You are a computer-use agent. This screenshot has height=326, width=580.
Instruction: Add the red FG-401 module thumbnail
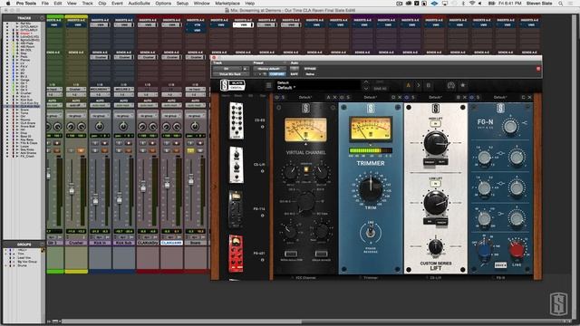pyautogui.click(x=236, y=254)
